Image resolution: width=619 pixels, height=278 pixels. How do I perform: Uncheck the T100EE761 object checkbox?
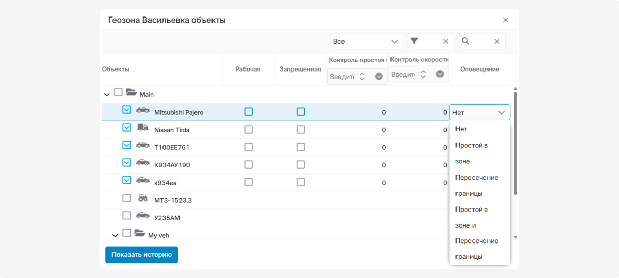[126, 145]
